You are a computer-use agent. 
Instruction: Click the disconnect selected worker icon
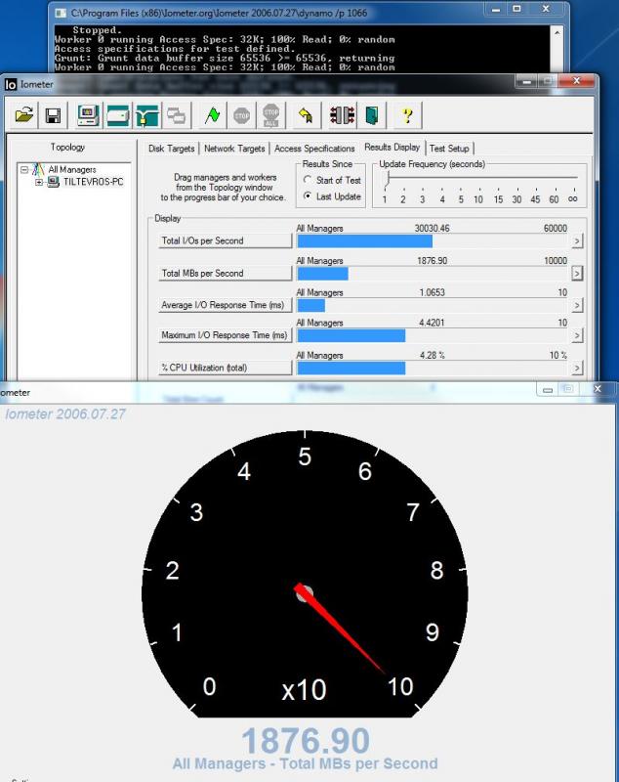(343, 115)
